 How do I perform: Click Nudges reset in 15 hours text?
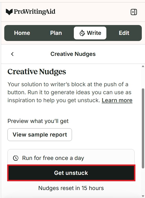coord(71,188)
